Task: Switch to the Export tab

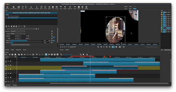Action: click(x=24, y=50)
